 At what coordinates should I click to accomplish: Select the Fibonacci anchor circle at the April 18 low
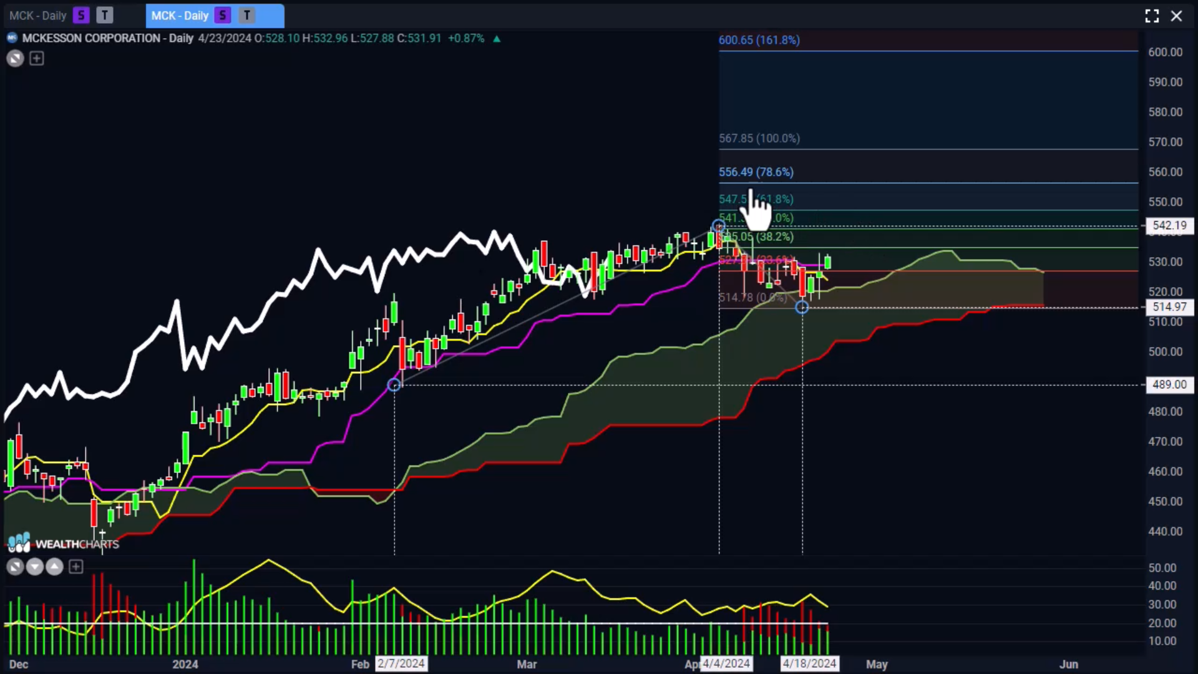[x=802, y=307]
